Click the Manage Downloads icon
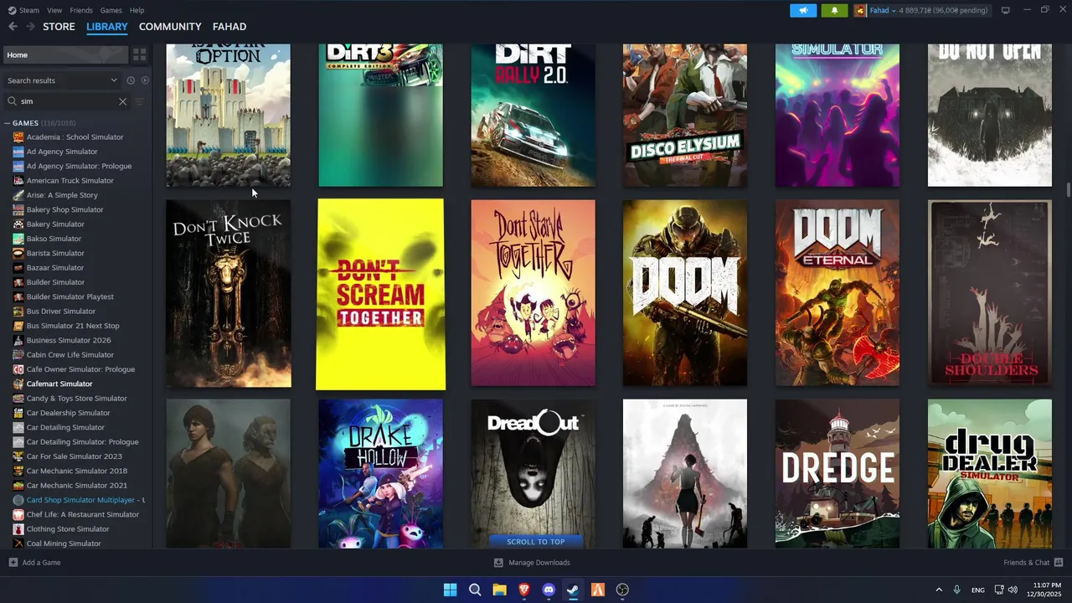 498,563
